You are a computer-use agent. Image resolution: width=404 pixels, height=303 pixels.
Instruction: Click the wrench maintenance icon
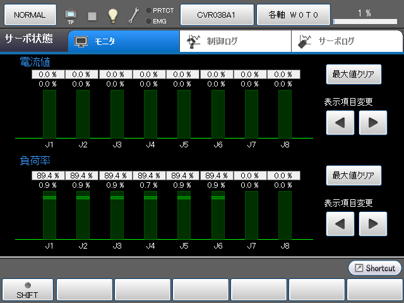click(x=134, y=15)
